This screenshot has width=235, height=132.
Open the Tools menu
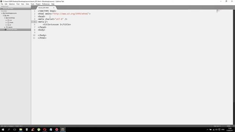[32, 4]
